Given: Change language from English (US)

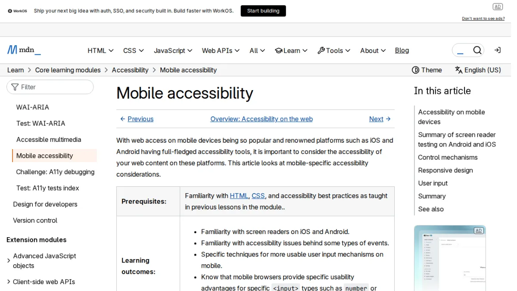Looking at the screenshot, I should coord(478,70).
